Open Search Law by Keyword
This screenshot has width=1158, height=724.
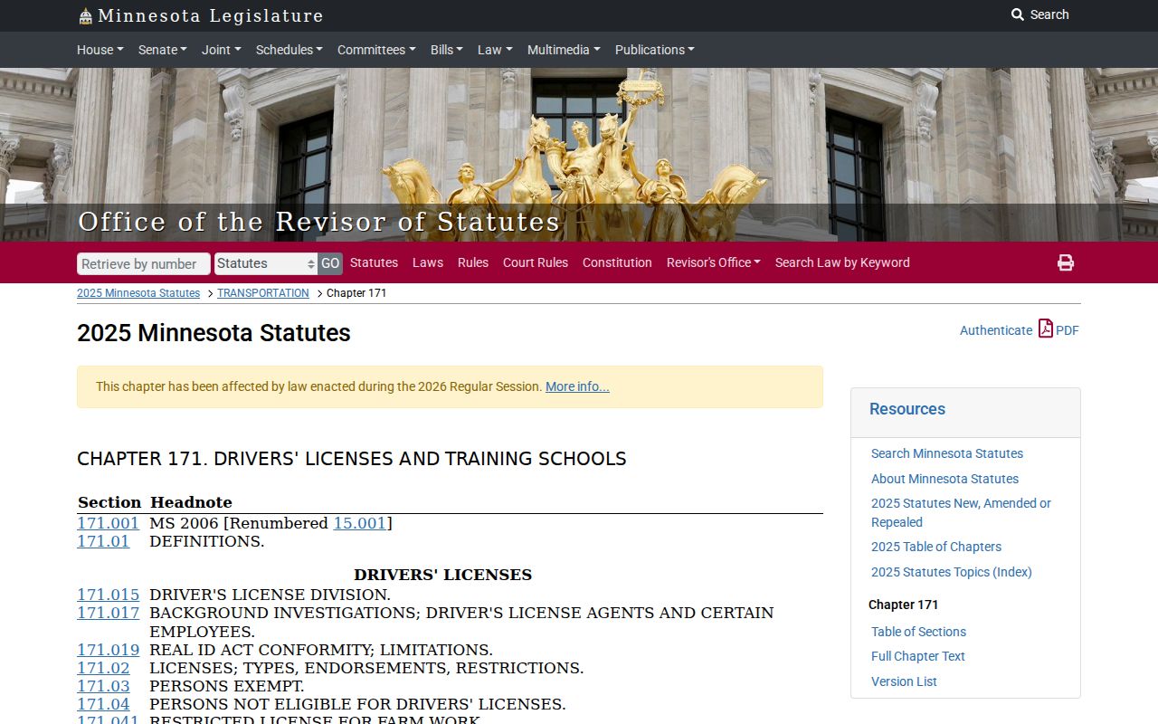(x=842, y=262)
